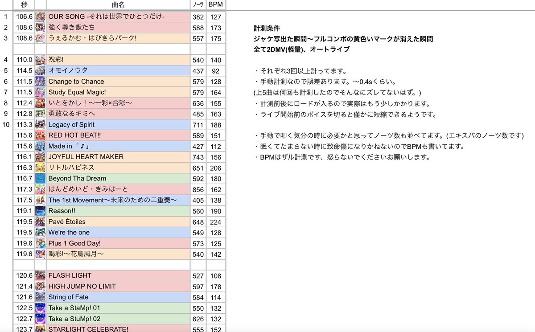The height and width of the screenshot is (332, 535).
Task: Click the jacket thumbnail beside オモイノウタ
Action: tap(40, 70)
